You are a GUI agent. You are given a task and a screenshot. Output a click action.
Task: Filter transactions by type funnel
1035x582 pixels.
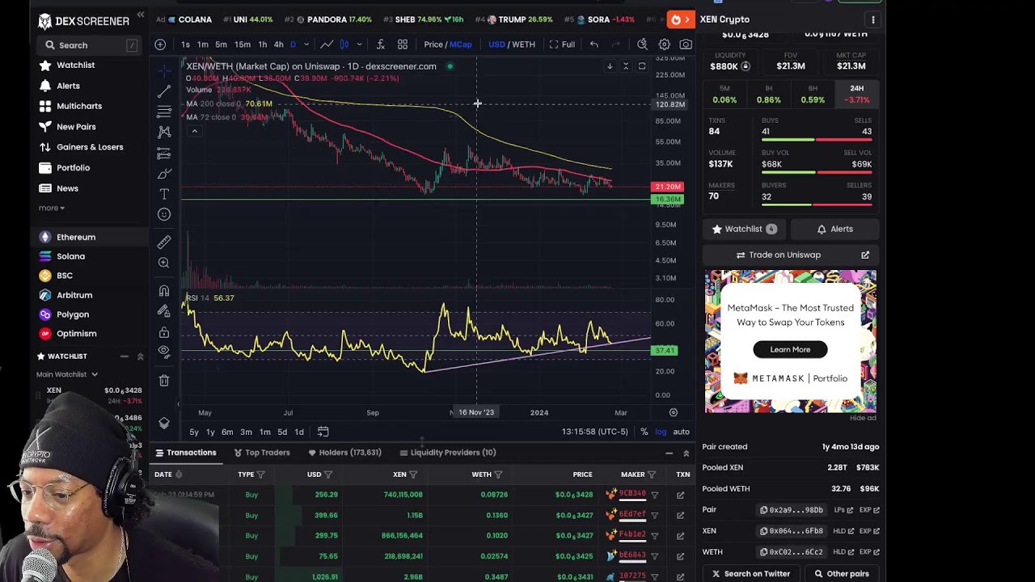coord(262,474)
